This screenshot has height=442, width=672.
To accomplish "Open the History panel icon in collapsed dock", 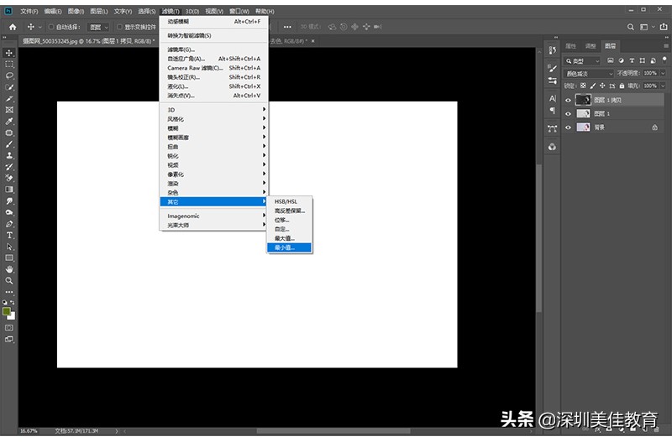I will 552,50.
